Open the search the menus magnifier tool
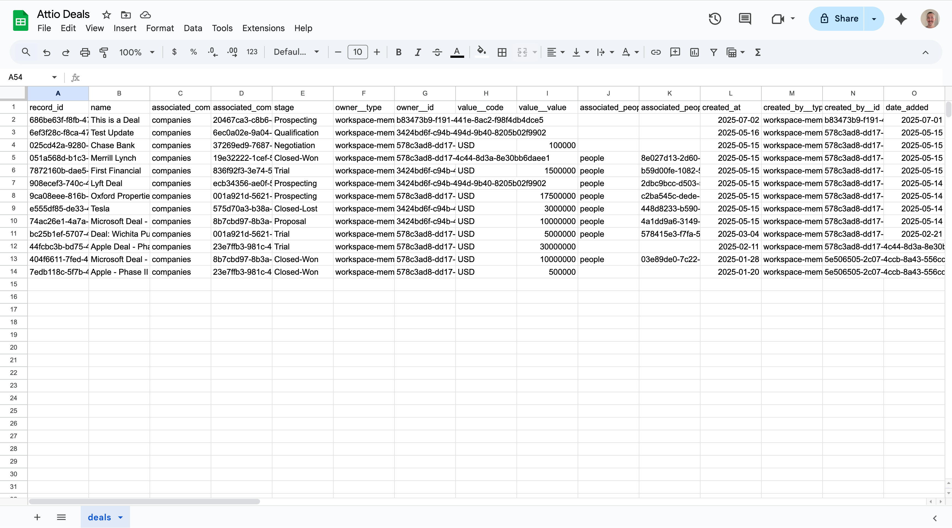The image size is (952, 528). [x=26, y=52]
